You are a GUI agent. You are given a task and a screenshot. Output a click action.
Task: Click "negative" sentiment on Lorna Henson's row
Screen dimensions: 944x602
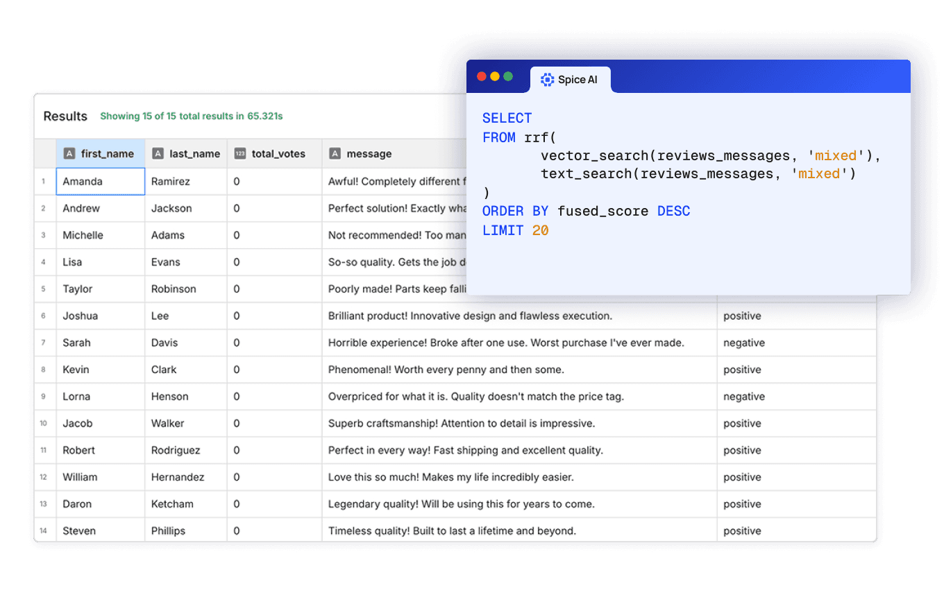click(x=744, y=396)
